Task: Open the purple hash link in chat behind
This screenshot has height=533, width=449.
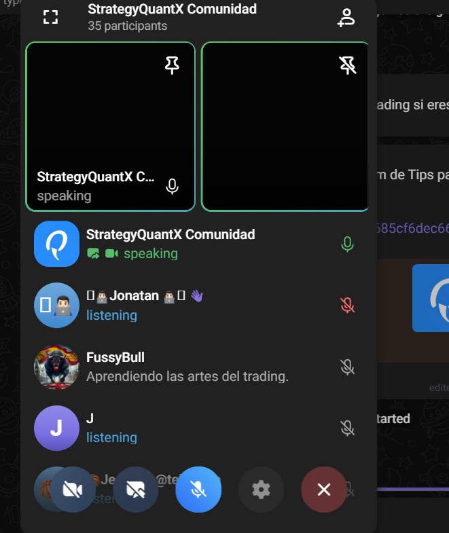Action: [413, 228]
